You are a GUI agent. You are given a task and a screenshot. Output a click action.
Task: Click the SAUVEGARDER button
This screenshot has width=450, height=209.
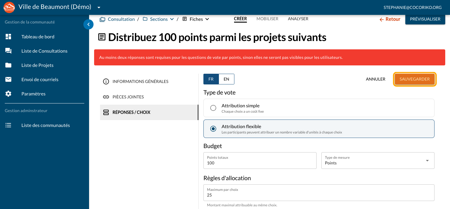(x=415, y=79)
